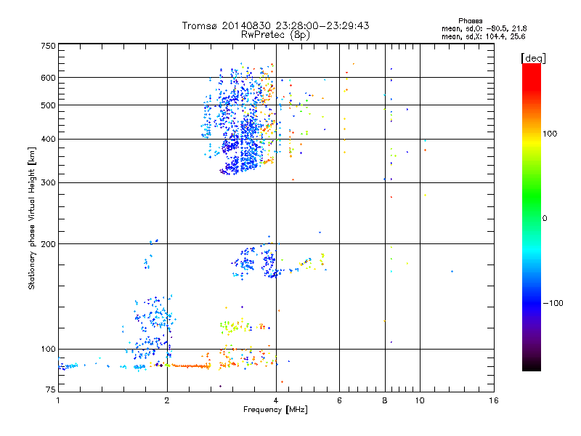Click the x-axis tick label "10"
Viewport: 581px width, 436px height.
[x=420, y=400]
